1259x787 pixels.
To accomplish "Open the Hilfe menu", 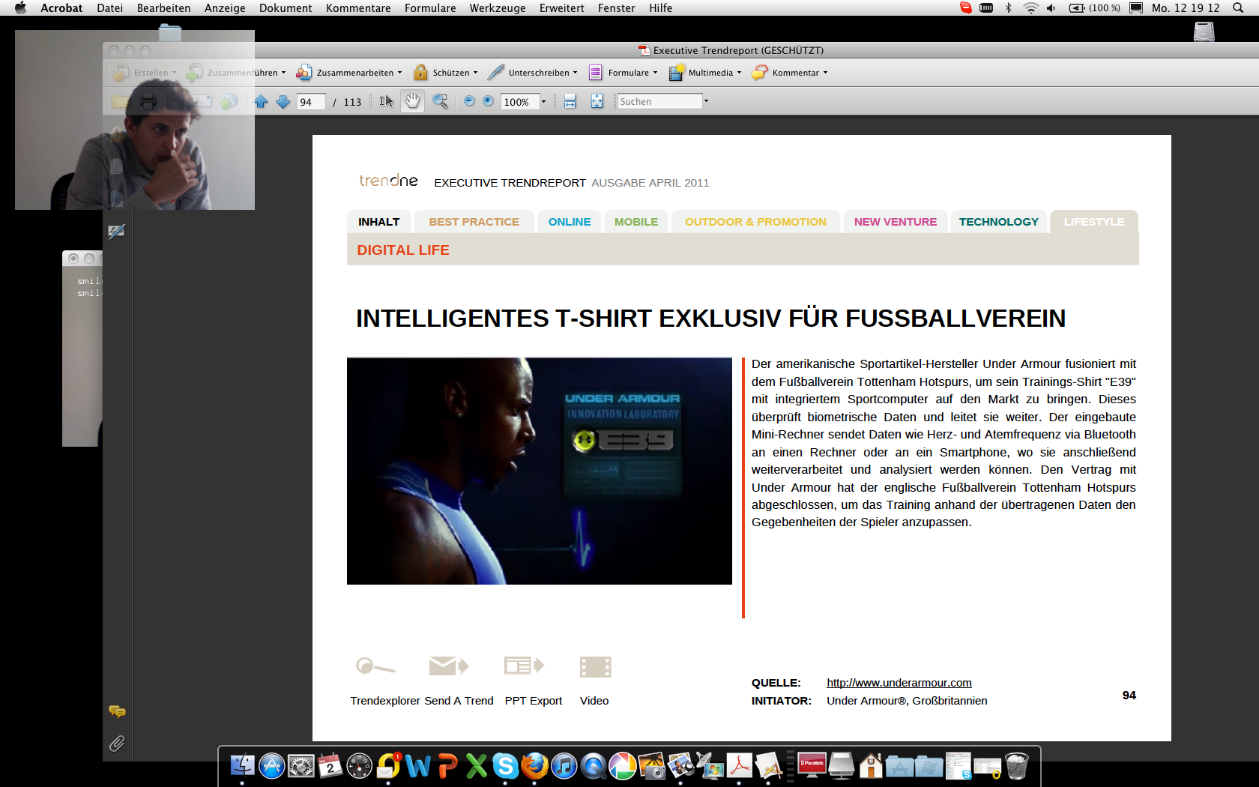I will 660,8.
